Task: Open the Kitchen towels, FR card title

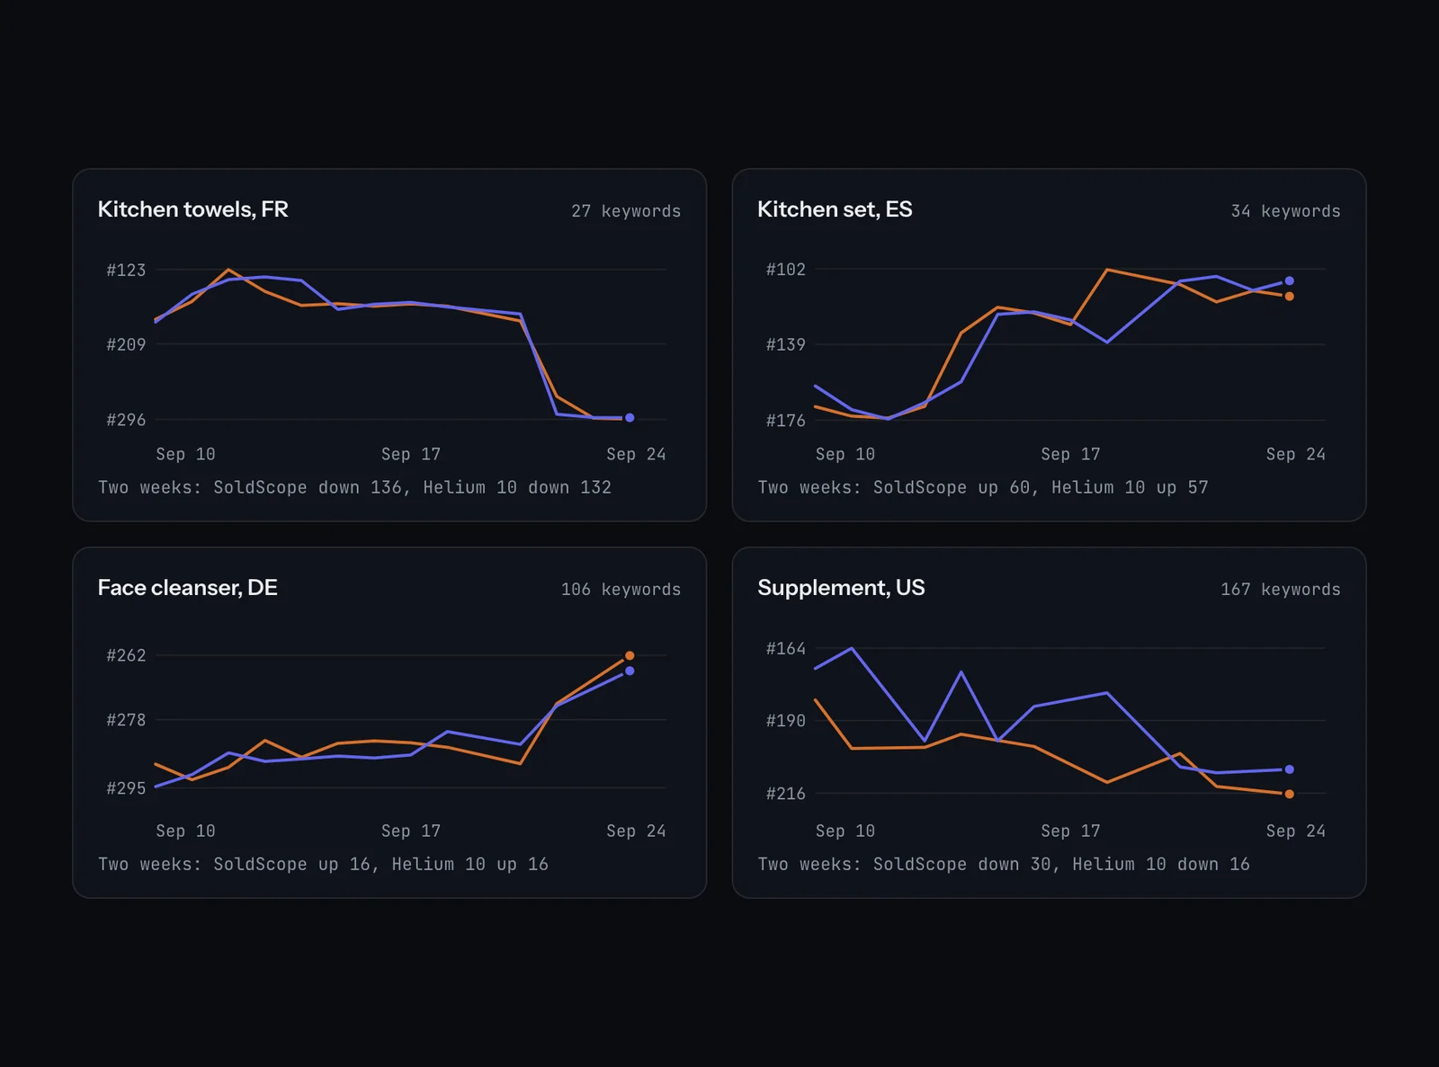Action: tap(192, 209)
